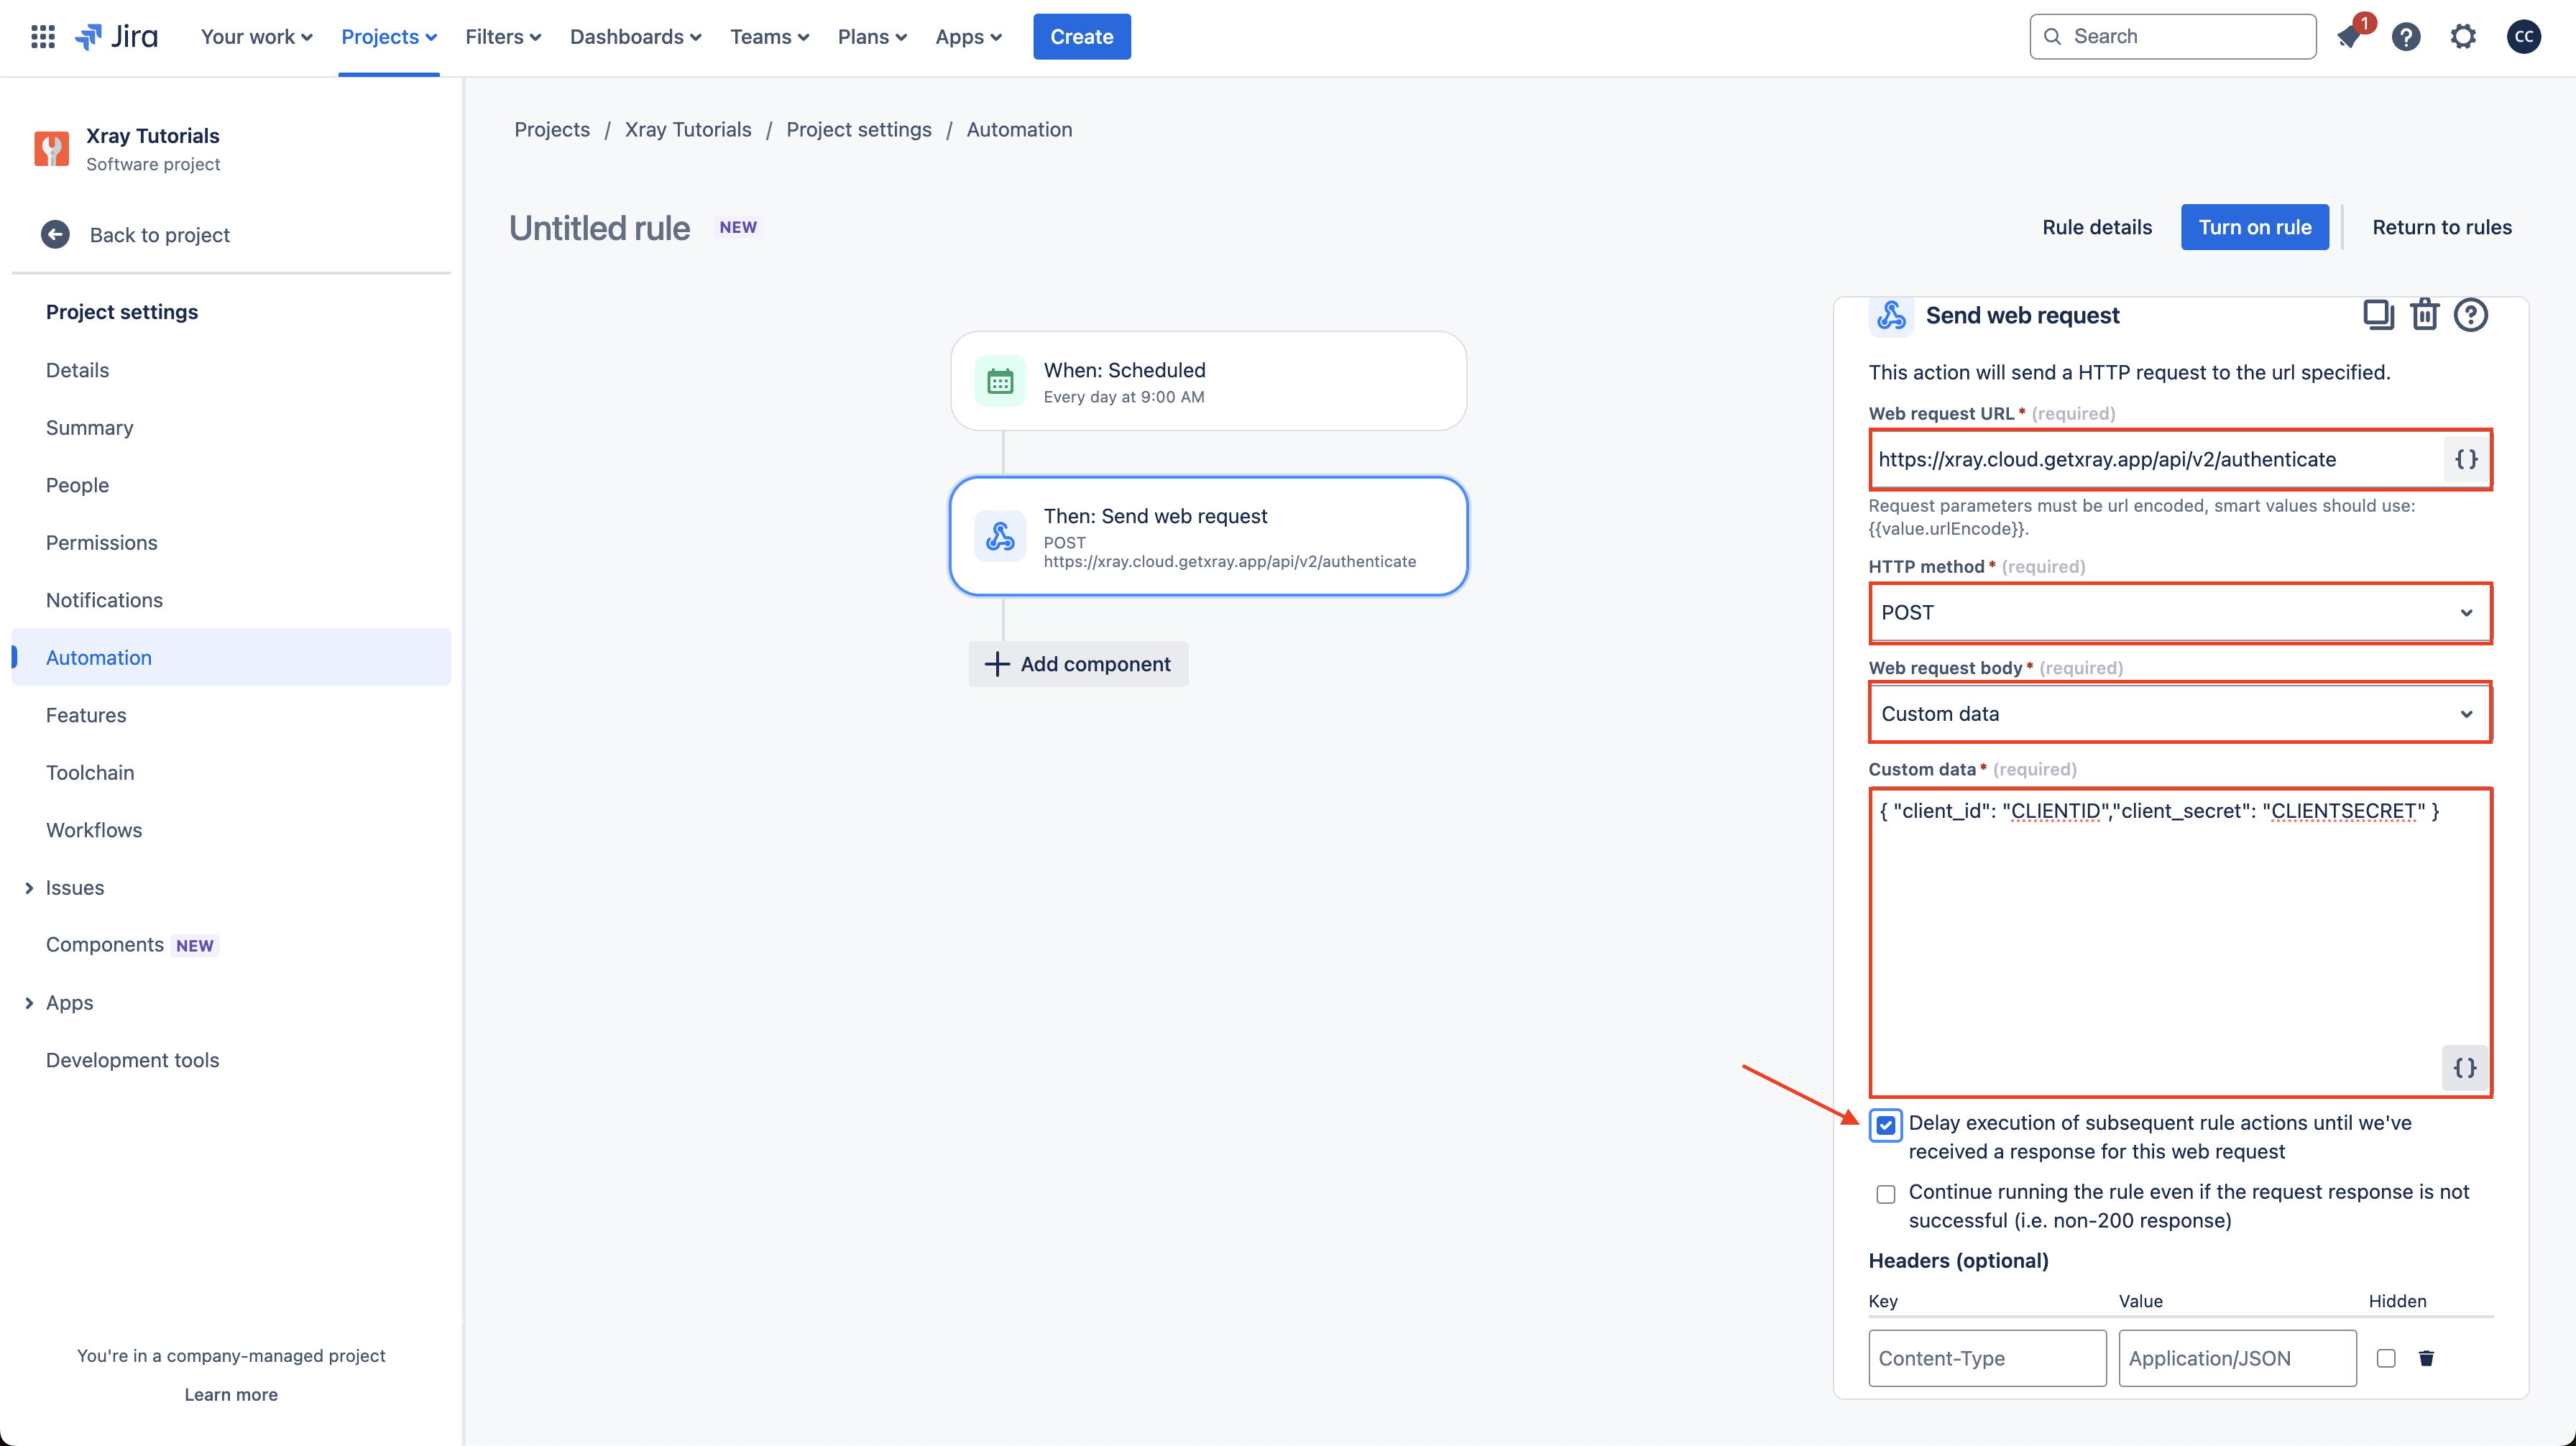Select Details in Project settings sidebar

(x=231, y=370)
